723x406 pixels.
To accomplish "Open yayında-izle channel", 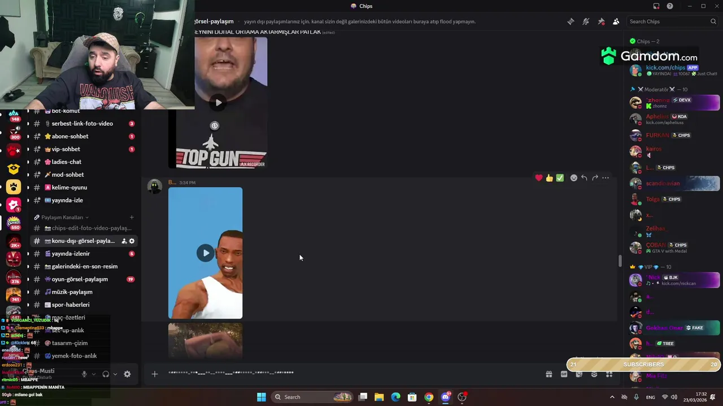I will pos(83,200).
